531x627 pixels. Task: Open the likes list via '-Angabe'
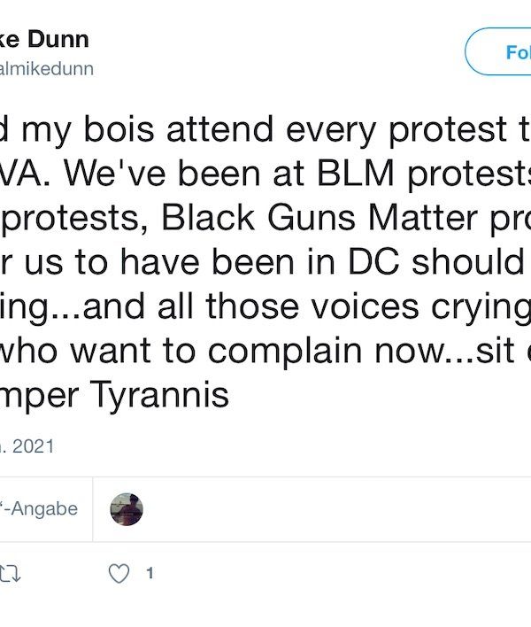pos(39,509)
